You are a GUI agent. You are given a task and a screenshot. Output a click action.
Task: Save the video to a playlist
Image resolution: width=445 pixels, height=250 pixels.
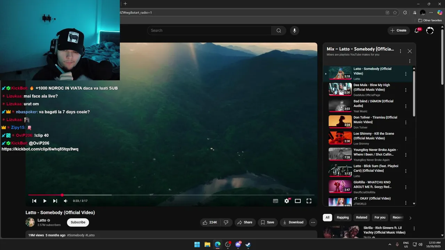click(268, 222)
